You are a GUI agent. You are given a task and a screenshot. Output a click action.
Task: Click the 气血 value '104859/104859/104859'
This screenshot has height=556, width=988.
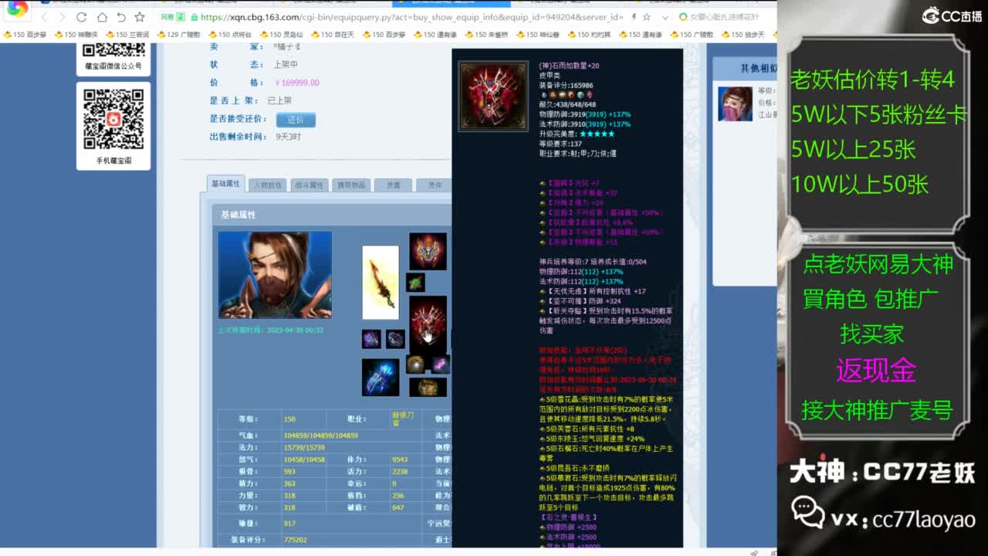tap(321, 436)
